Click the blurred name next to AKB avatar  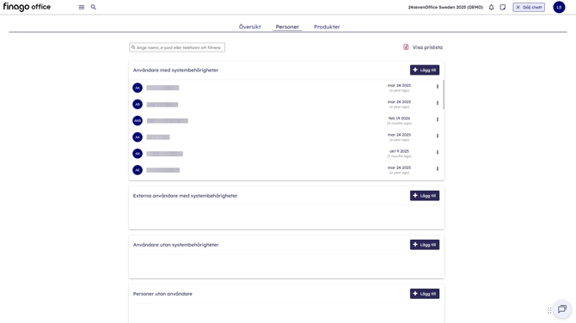167,121
